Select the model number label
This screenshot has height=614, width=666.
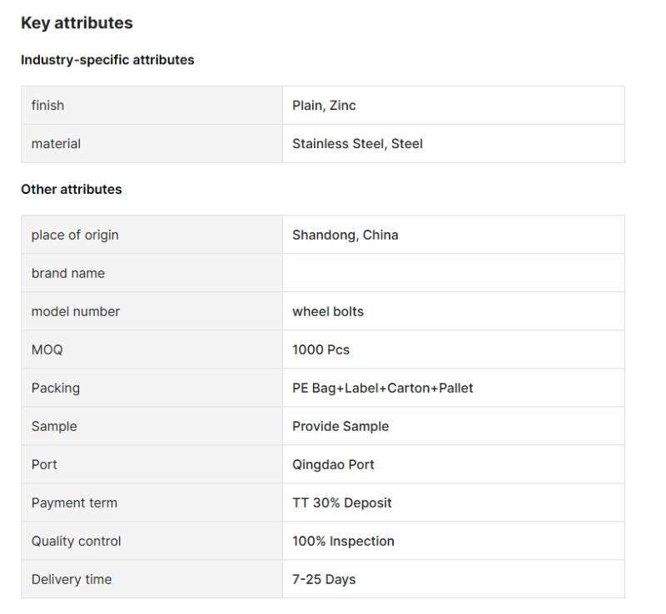[76, 312]
